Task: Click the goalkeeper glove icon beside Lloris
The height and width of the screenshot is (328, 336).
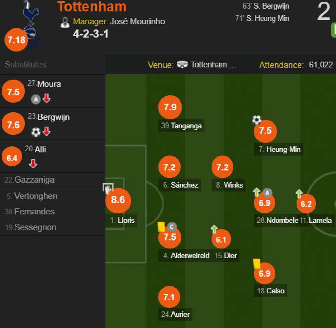Action: [x=108, y=188]
